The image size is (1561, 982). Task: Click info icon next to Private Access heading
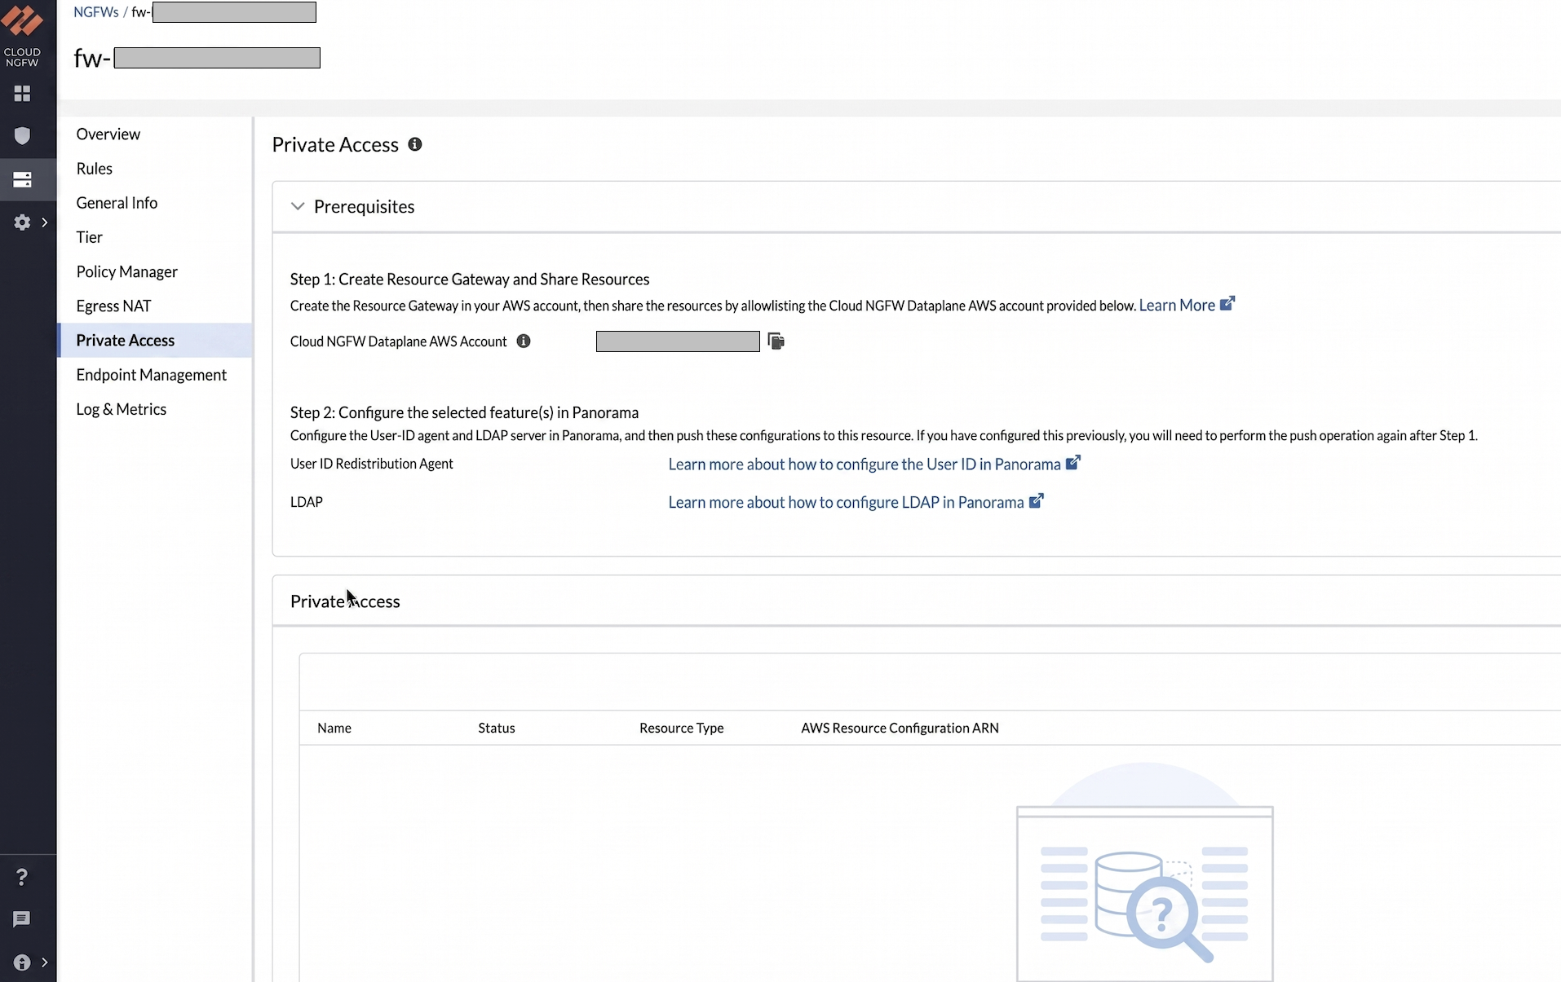tap(415, 144)
